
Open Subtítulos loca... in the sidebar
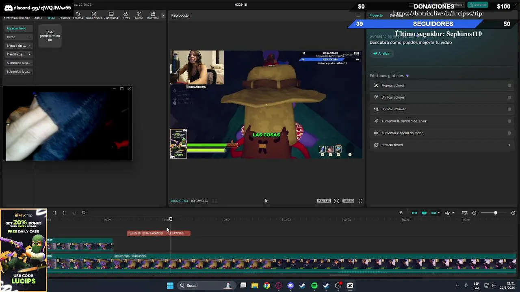point(18,72)
